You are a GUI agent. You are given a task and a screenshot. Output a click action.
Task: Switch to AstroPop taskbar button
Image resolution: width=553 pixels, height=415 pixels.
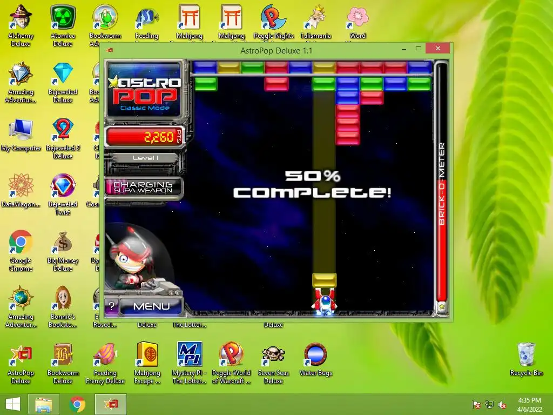[x=110, y=404]
